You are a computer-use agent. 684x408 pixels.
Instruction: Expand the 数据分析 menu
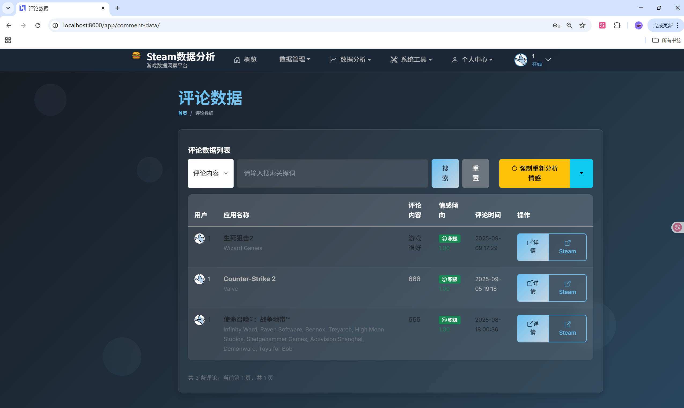point(350,59)
